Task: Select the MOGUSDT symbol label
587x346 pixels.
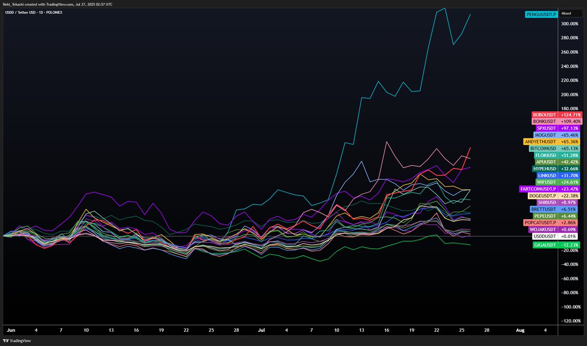Action: click(x=545, y=135)
